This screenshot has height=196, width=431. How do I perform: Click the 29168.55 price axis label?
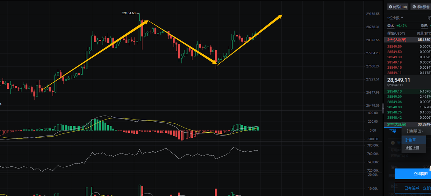pos(373,14)
